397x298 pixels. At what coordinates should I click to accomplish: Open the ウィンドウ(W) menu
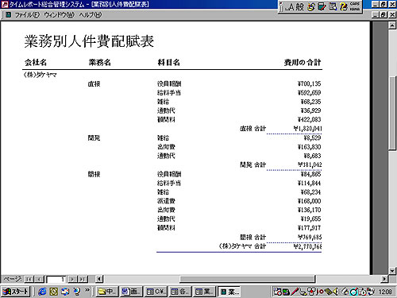click(59, 15)
